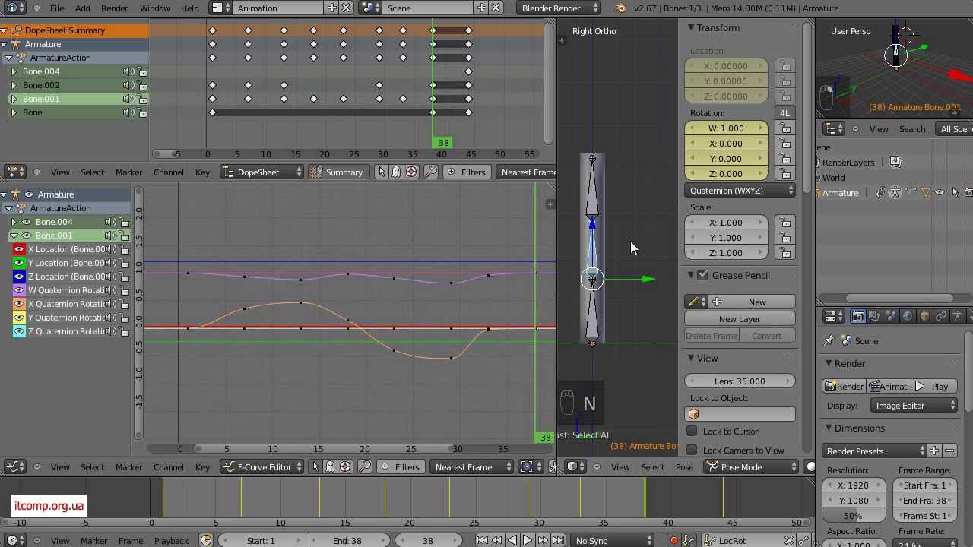Hide X Location curve via eye icon
The width and height of the screenshot is (973, 547).
coord(20,249)
